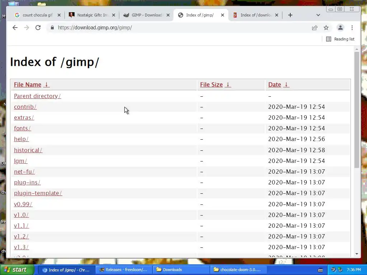The height and width of the screenshot is (275, 367).
Task: Click the forward navigation arrow
Action: click(x=27, y=28)
